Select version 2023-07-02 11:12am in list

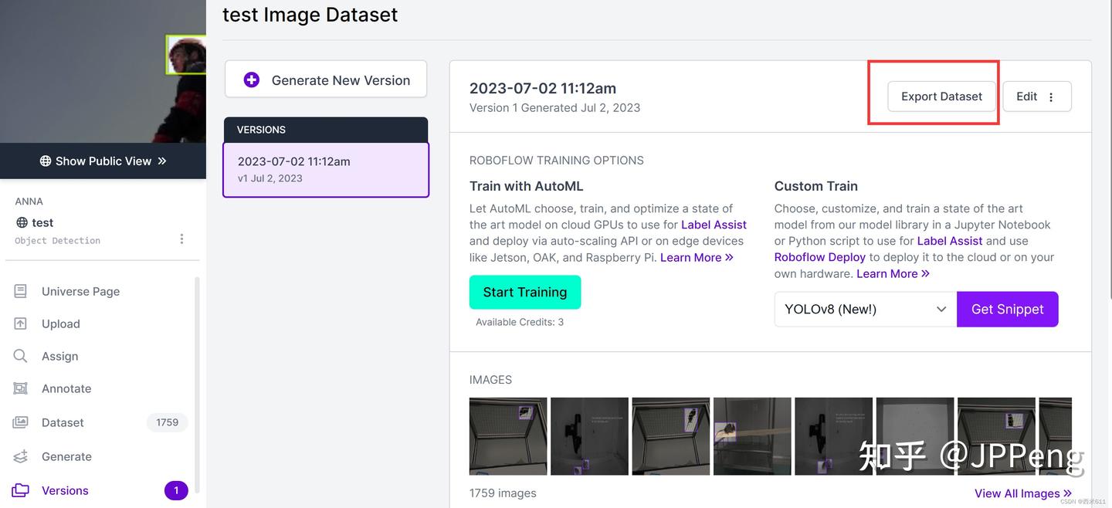pos(325,169)
